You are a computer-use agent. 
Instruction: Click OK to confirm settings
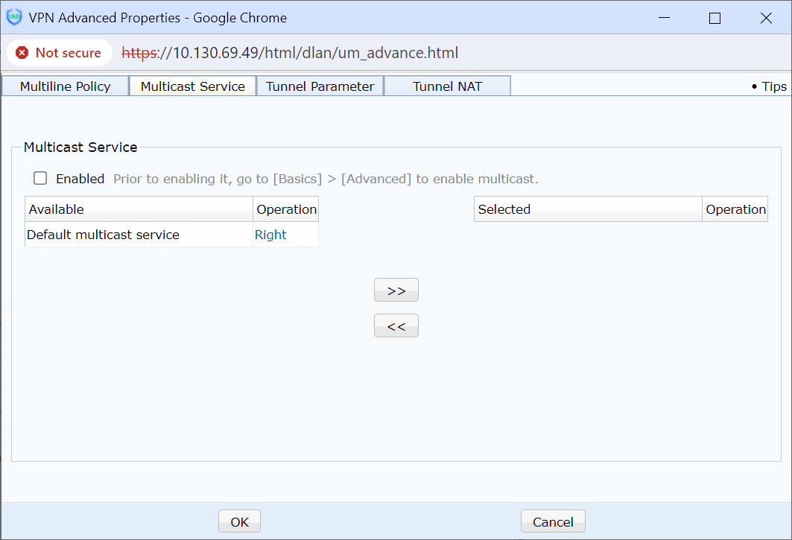point(239,521)
